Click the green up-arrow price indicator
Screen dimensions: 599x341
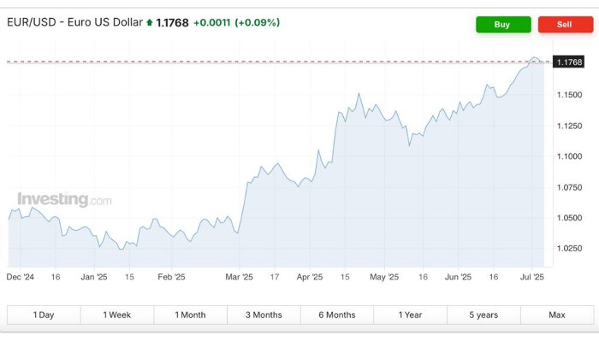150,22
